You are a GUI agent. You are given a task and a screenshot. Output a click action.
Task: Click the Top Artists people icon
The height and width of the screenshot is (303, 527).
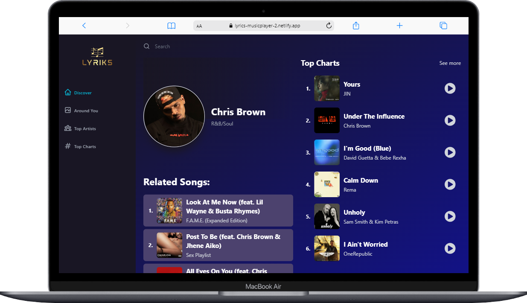(x=68, y=128)
